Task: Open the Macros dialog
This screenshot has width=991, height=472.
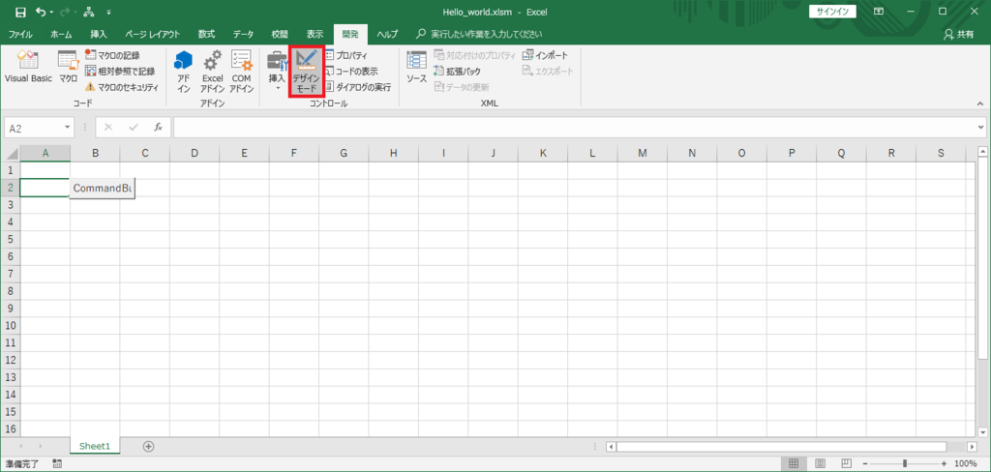Action: tap(69, 68)
